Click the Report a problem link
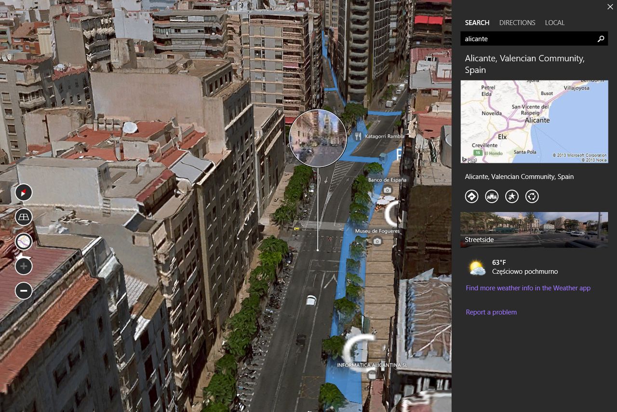The height and width of the screenshot is (412, 617). [491, 312]
